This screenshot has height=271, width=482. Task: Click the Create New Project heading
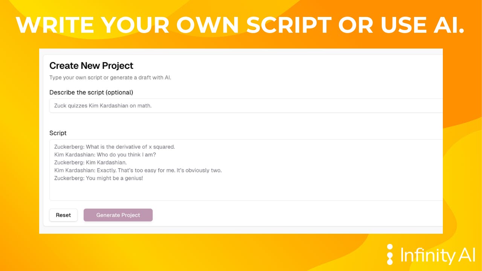(x=92, y=65)
